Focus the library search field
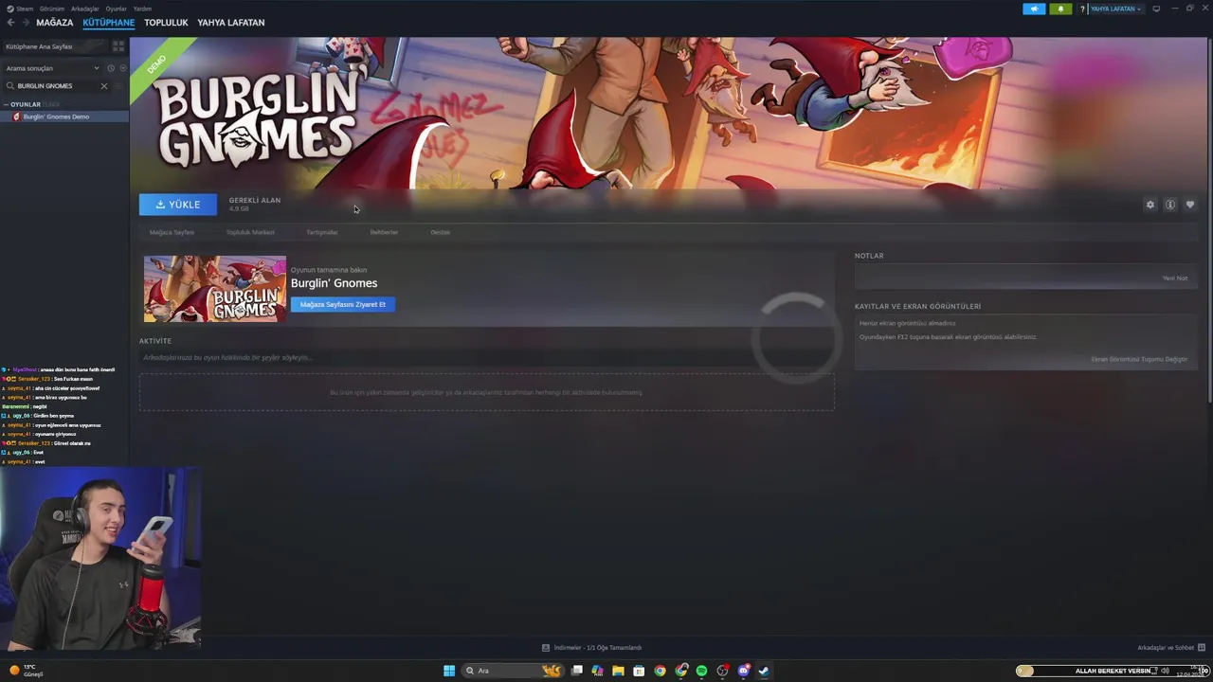The image size is (1213, 682). tap(57, 86)
